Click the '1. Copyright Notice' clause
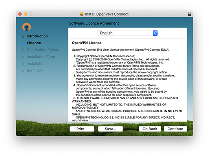Screen dimensions: 209x157 pyautogui.click(x=121, y=59)
